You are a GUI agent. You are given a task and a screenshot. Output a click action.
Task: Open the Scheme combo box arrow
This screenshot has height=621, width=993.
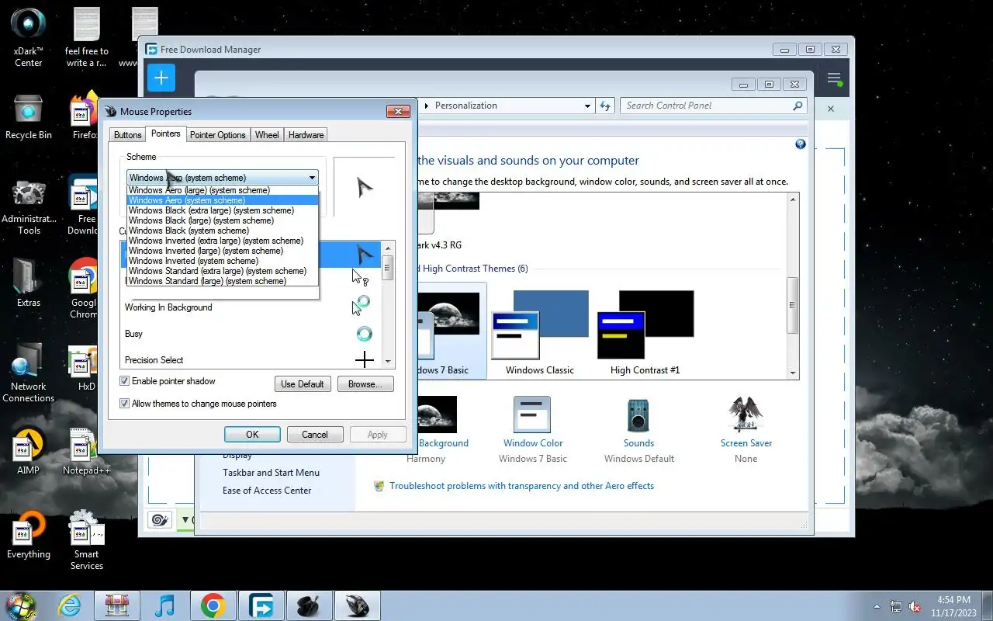coord(312,178)
